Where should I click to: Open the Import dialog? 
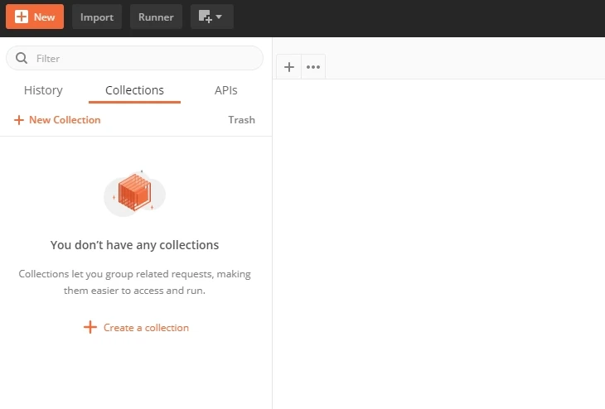[x=97, y=17]
